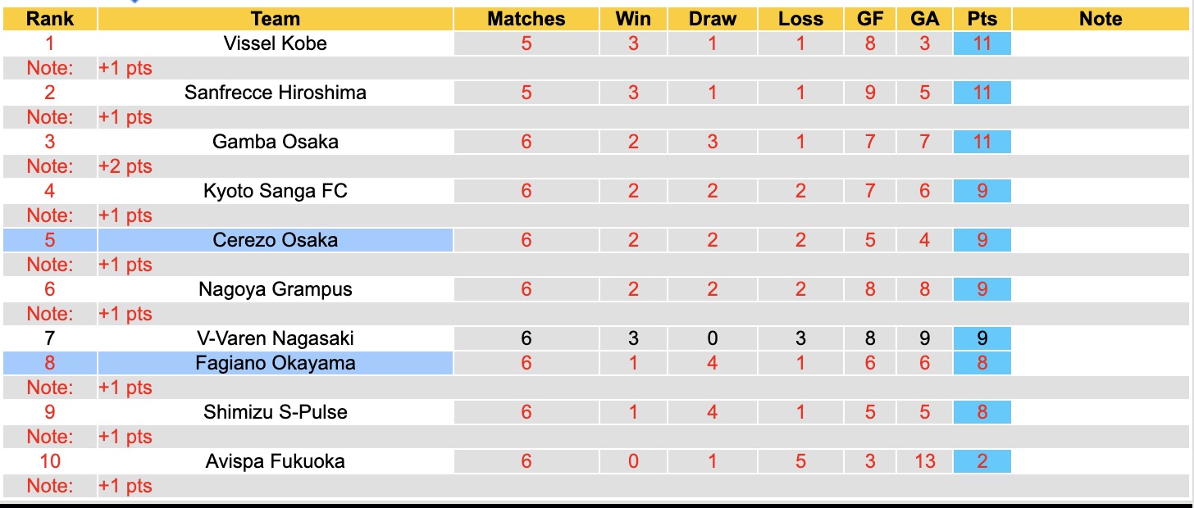Click the Pts column header
The width and height of the screenshot is (1194, 508).
(982, 19)
